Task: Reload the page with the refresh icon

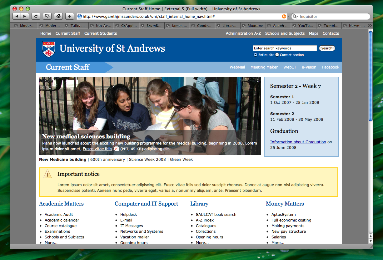Action: (x=36, y=16)
